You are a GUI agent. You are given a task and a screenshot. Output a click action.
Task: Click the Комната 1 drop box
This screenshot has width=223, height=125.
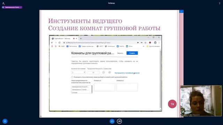(105, 87)
